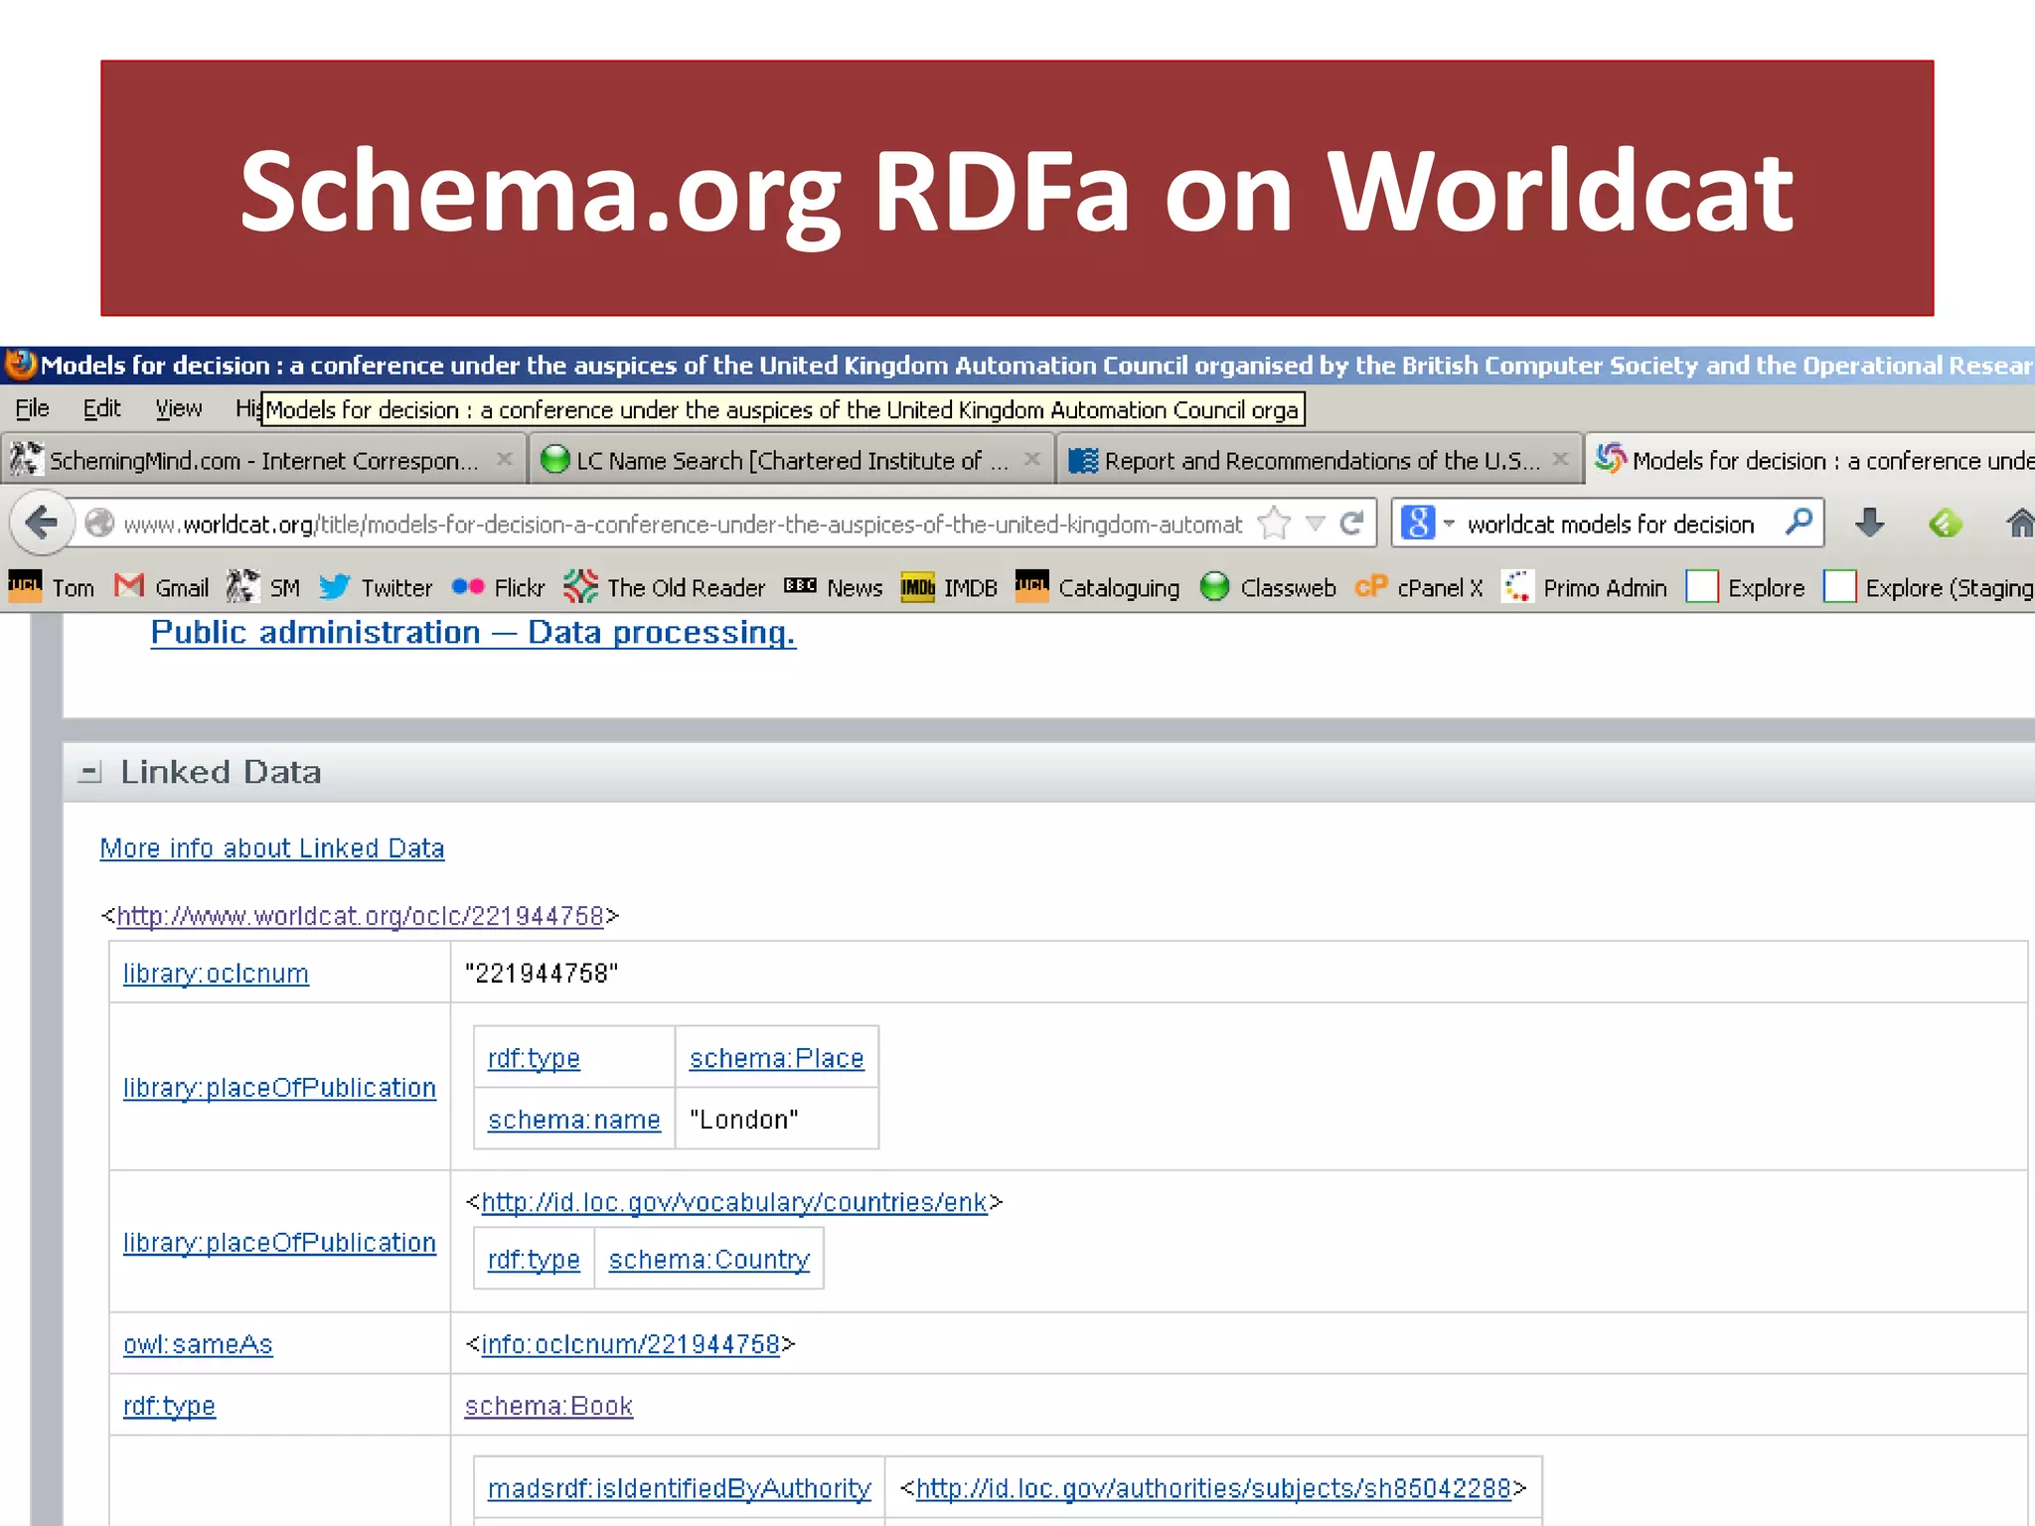
Task: Open the Explore (Staging) bookmark
Action: 1930,588
